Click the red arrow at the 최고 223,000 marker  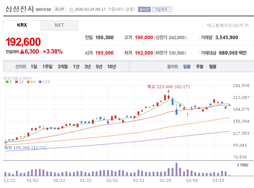[x=169, y=91]
